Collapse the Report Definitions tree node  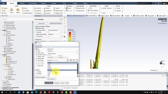(3, 35)
